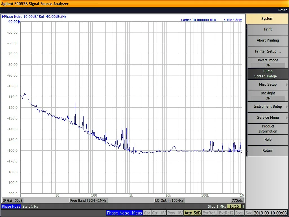Click the Start 1 Hz value
This screenshot has height=217, width=289.
(30, 207)
